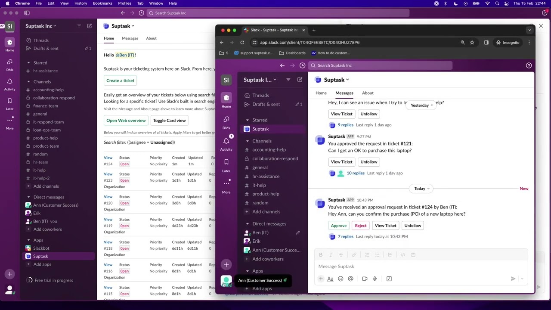Click the video clip camera icon in composer
Viewport: 551px width, 310px height.
tap(365, 279)
